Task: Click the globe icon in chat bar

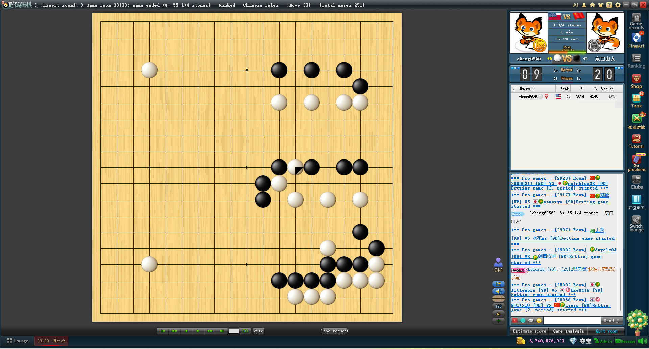Action: point(523,320)
